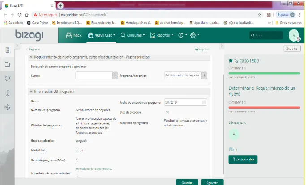Open Curso Python bookmark
The image size is (306, 185).
click(38, 23)
